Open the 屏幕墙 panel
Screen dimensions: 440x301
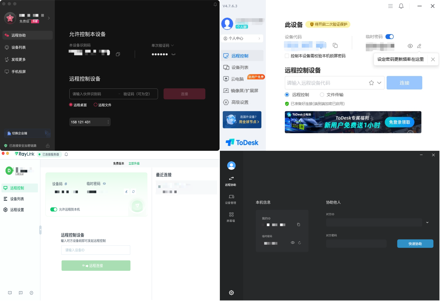[231, 216]
